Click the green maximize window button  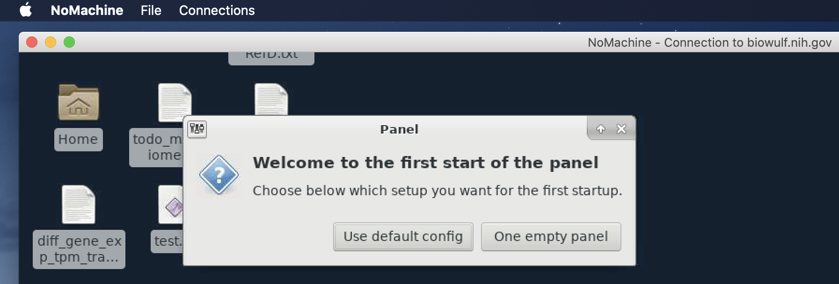[x=69, y=42]
